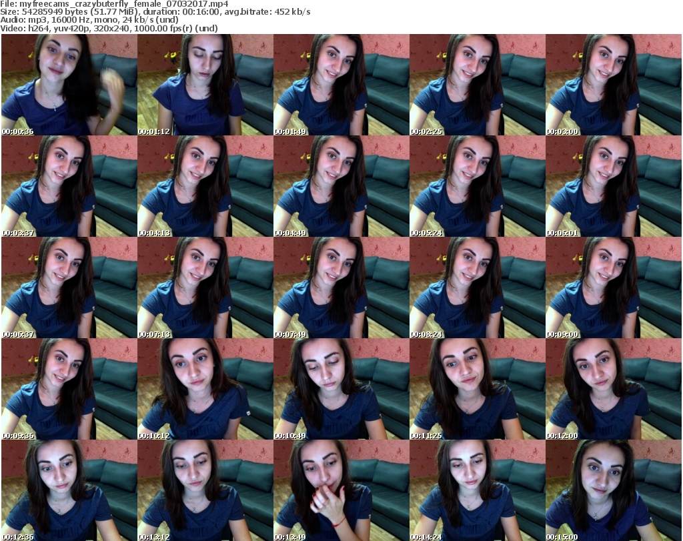Image resolution: width=683 pixels, height=541 pixels.
Task: Click the file name text ending in .mp4
Action: (123, 4)
